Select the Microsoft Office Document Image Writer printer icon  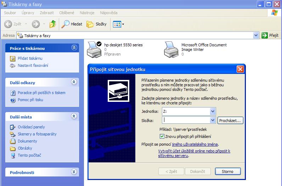coord(171,49)
